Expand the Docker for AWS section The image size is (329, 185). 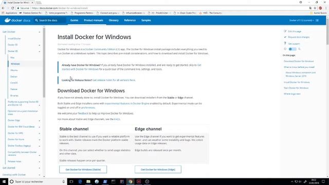(40, 134)
